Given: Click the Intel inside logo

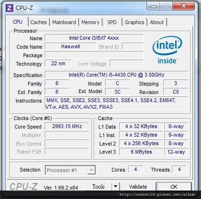Looking at the screenshot, I should [x=167, y=50].
